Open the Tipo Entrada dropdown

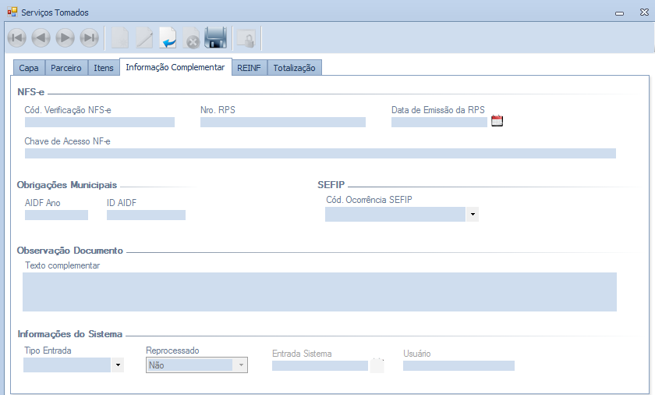tap(118, 365)
